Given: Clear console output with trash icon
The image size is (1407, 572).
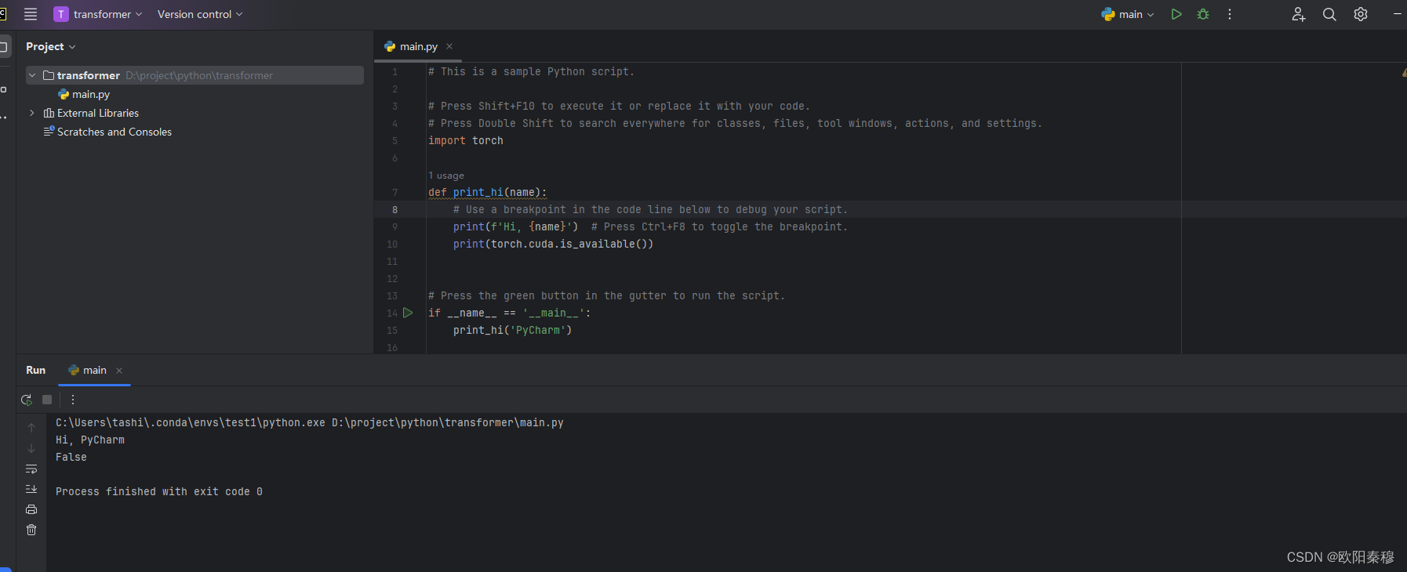Looking at the screenshot, I should click(x=31, y=530).
